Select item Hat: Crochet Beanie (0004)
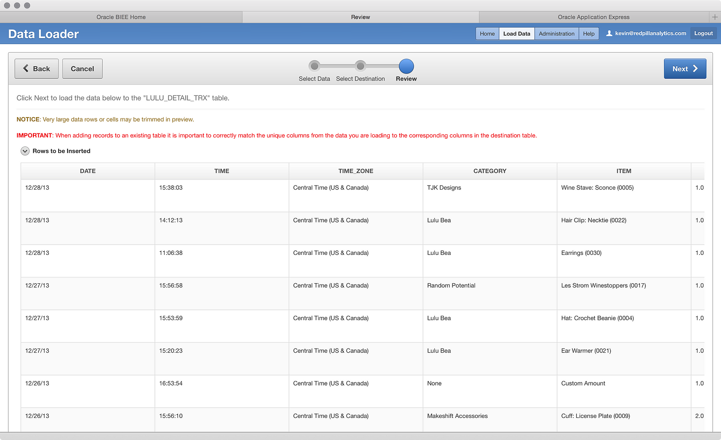Image resolution: width=721 pixels, height=440 pixels. pyautogui.click(x=624, y=327)
